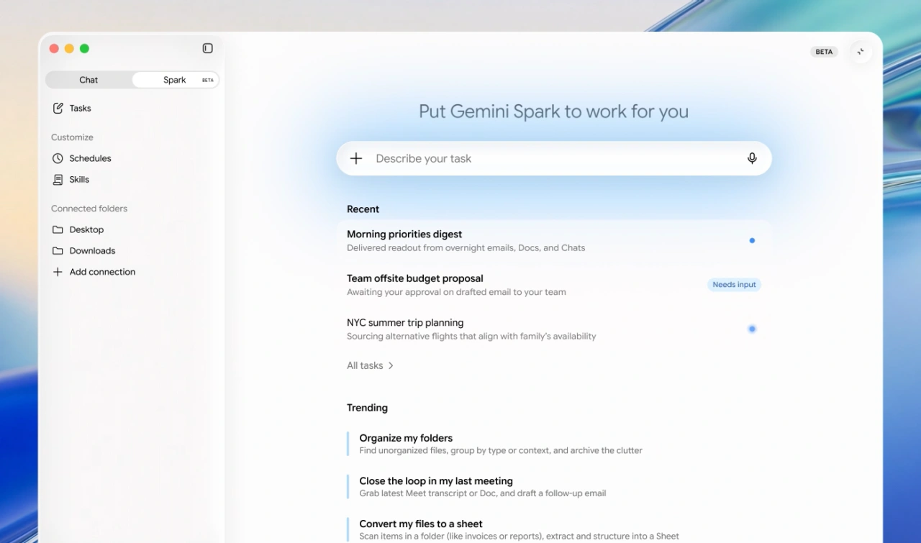The image size is (921, 543).
Task: Click the microphone voice input icon
Action: (x=752, y=158)
